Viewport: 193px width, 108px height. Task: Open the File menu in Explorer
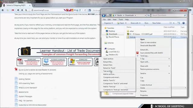(104, 19)
